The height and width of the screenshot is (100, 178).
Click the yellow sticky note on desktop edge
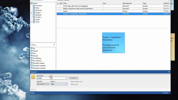coord(173,47)
